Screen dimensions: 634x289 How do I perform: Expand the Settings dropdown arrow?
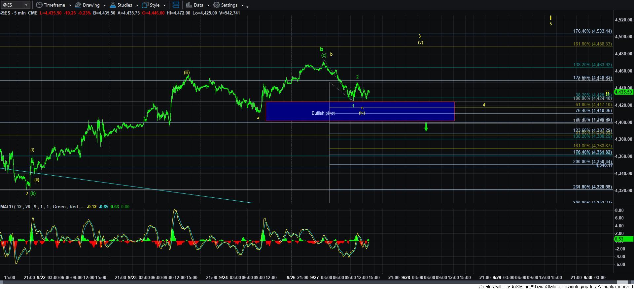point(242,5)
